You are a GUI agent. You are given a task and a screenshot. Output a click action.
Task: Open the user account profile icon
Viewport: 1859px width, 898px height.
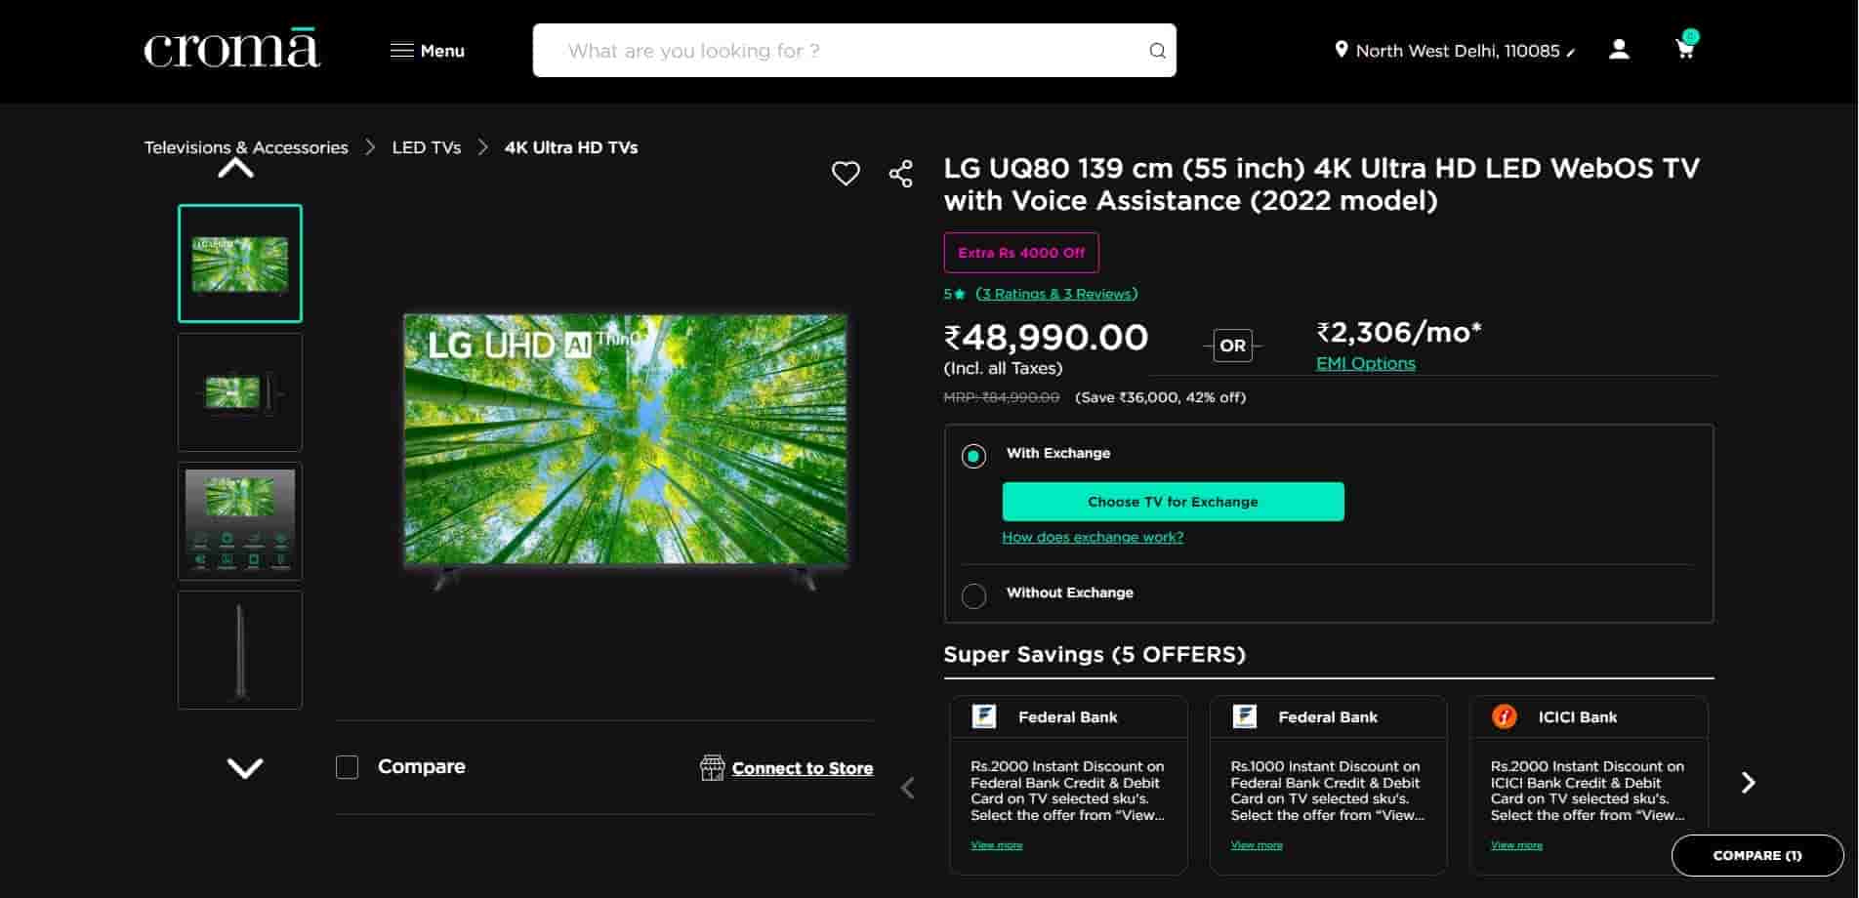tap(1619, 50)
